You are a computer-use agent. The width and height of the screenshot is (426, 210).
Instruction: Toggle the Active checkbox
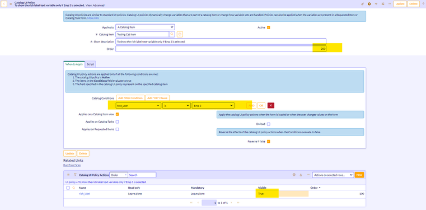click(269, 27)
